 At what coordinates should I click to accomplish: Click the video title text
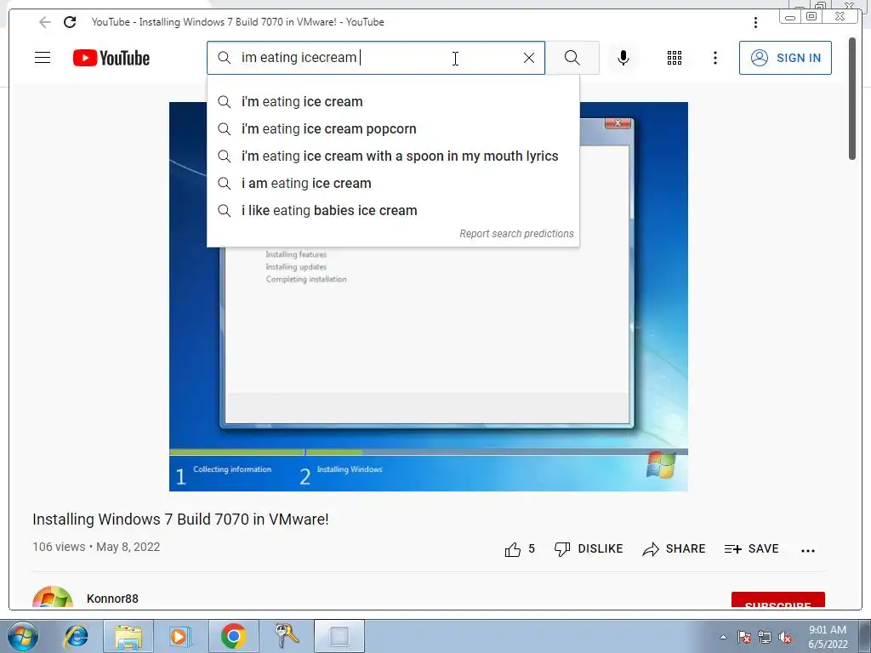click(x=180, y=520)
